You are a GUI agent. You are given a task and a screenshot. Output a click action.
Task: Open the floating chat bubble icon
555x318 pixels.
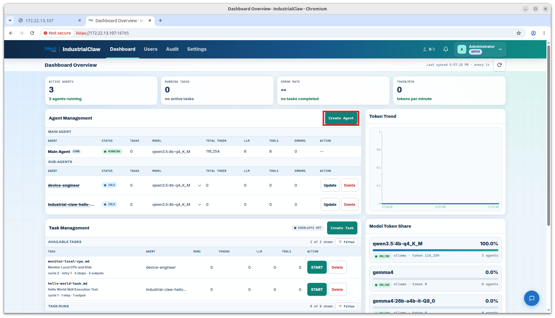tap(531, 298)
